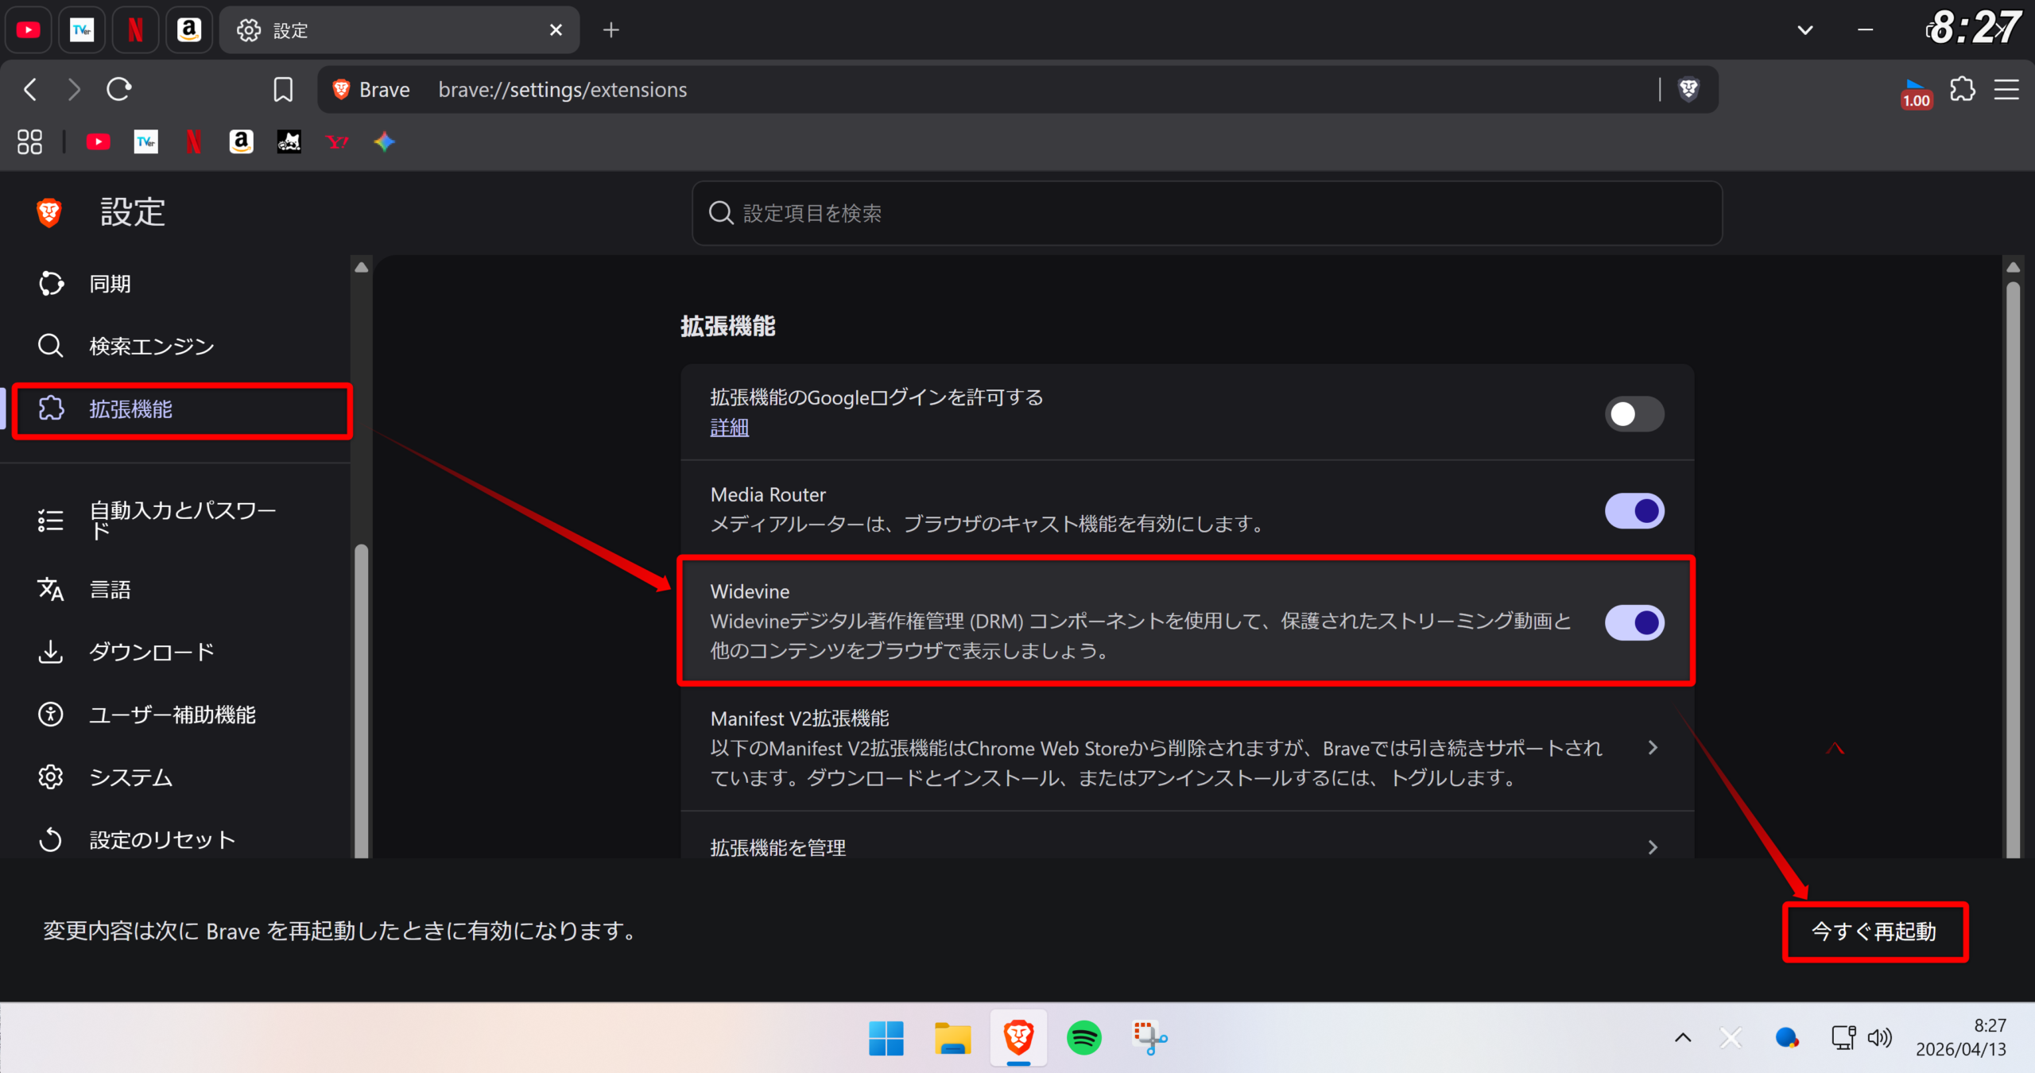This screenshot has height=1073, width=2035.
Task: Disable the Media Router toggle
Action: 1634,511
